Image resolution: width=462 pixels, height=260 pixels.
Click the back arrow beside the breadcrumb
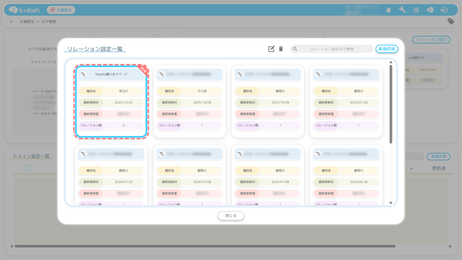[x=12, y=22]
